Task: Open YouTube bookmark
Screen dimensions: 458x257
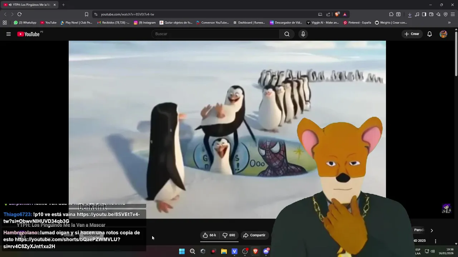Action: click(48, 22)
